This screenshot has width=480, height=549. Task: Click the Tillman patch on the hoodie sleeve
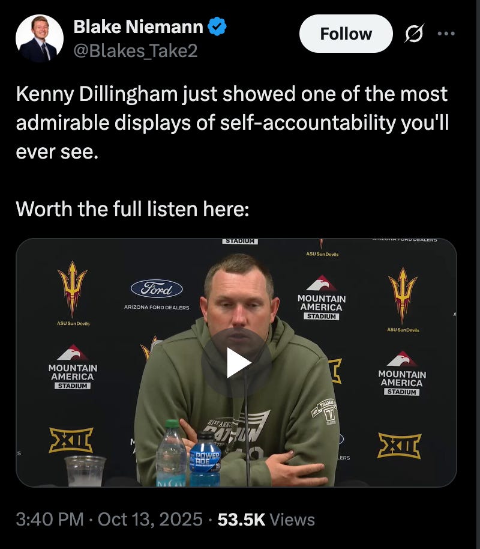point(325,411)
